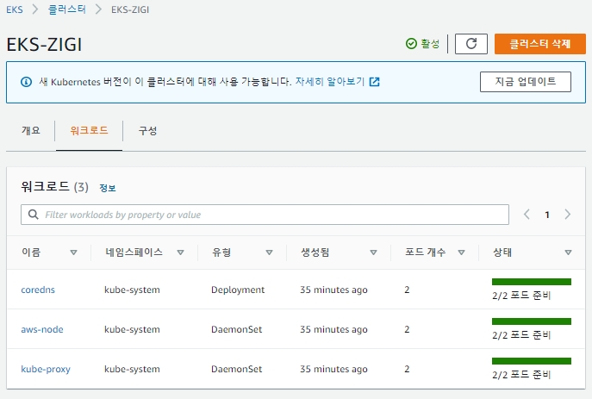Click the 2/2 포드 준비 text in aws-node row
Image resolution: width=592 pixels, height=399 pixels.
pyautogui.click(x=521, y=335)
